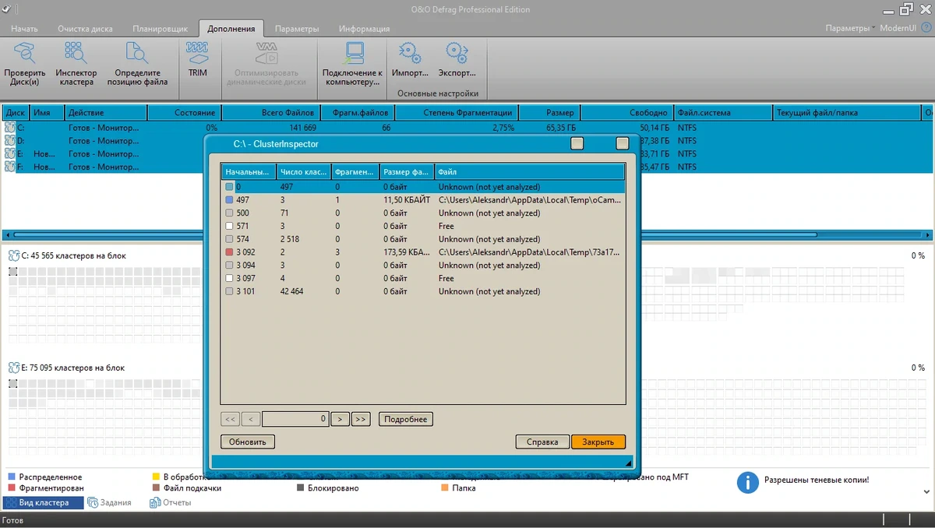Sort by Размер файла column header in dialog
The image size is (935, 528).
click(406, 172)
